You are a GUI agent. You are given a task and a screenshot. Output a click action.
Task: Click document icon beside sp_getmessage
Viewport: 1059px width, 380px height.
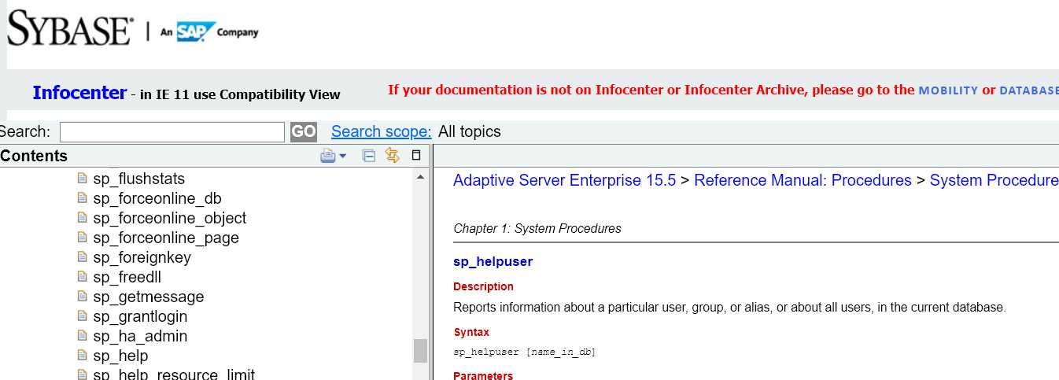(83, 297)
